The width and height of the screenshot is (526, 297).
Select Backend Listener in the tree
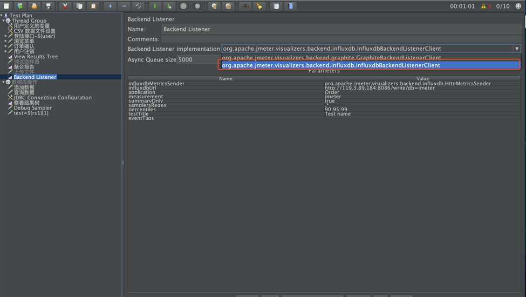[x=35, y=77]
